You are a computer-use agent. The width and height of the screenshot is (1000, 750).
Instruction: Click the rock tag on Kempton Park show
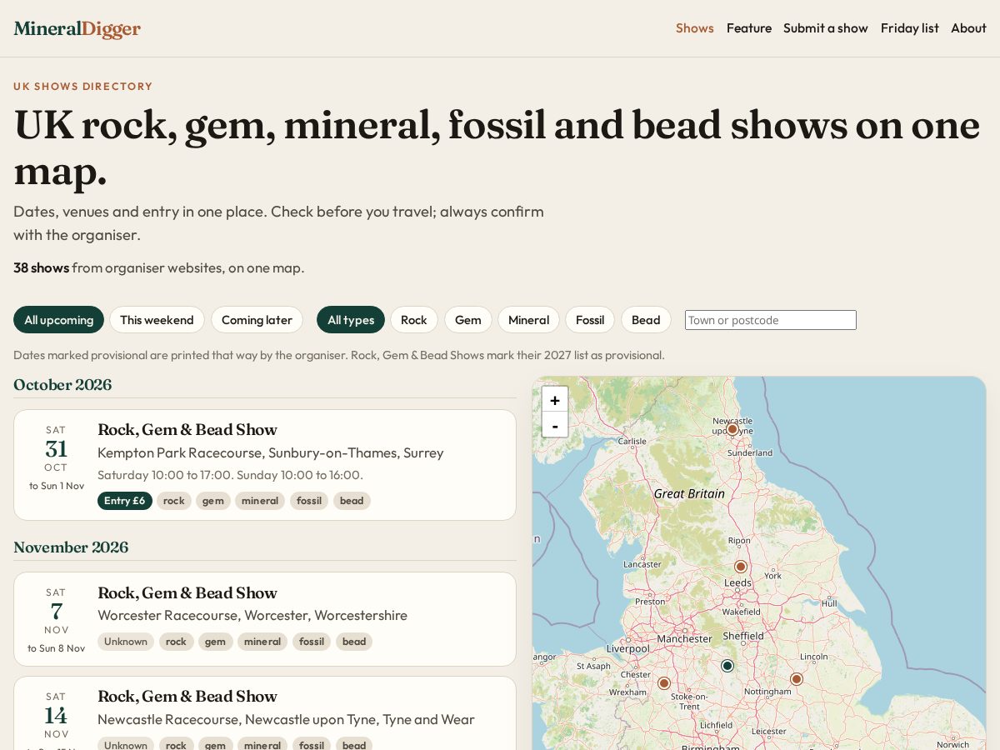[174, 501]
